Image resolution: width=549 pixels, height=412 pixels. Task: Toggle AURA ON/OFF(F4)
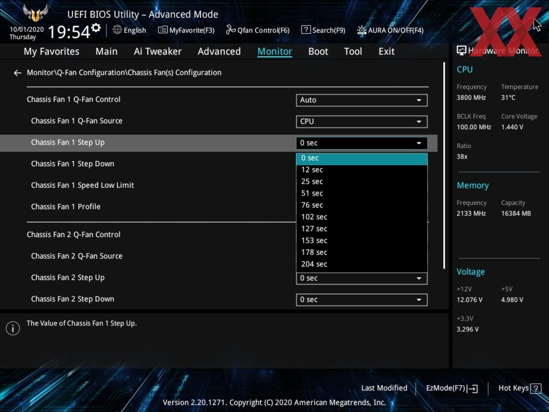(390, 30)
